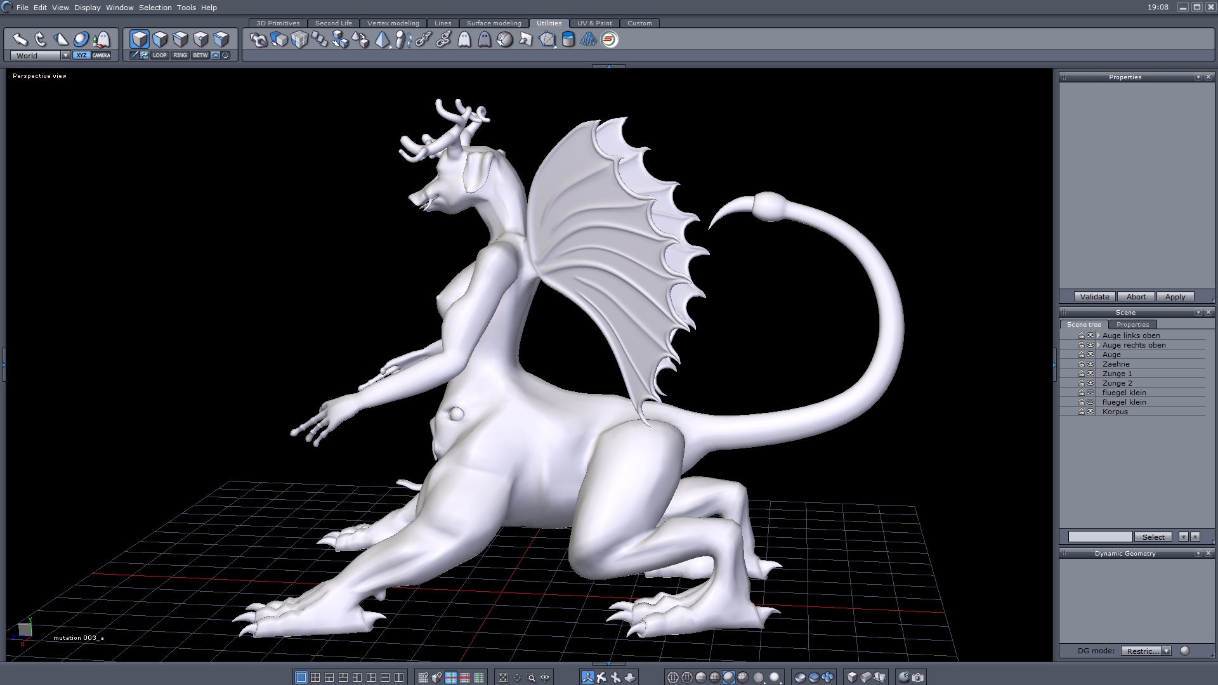This screenshot has height=685, width=1218.
Task: Select the four-view layout icon
Action: tap(315, 677)
